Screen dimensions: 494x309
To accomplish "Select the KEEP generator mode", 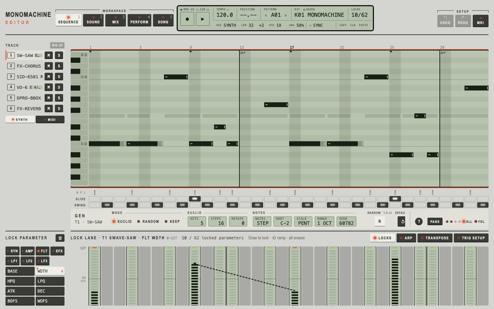I will point(172,221).
